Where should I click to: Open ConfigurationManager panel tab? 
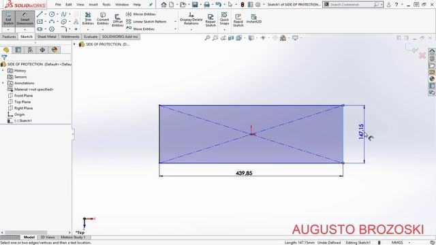coord(30,50)
